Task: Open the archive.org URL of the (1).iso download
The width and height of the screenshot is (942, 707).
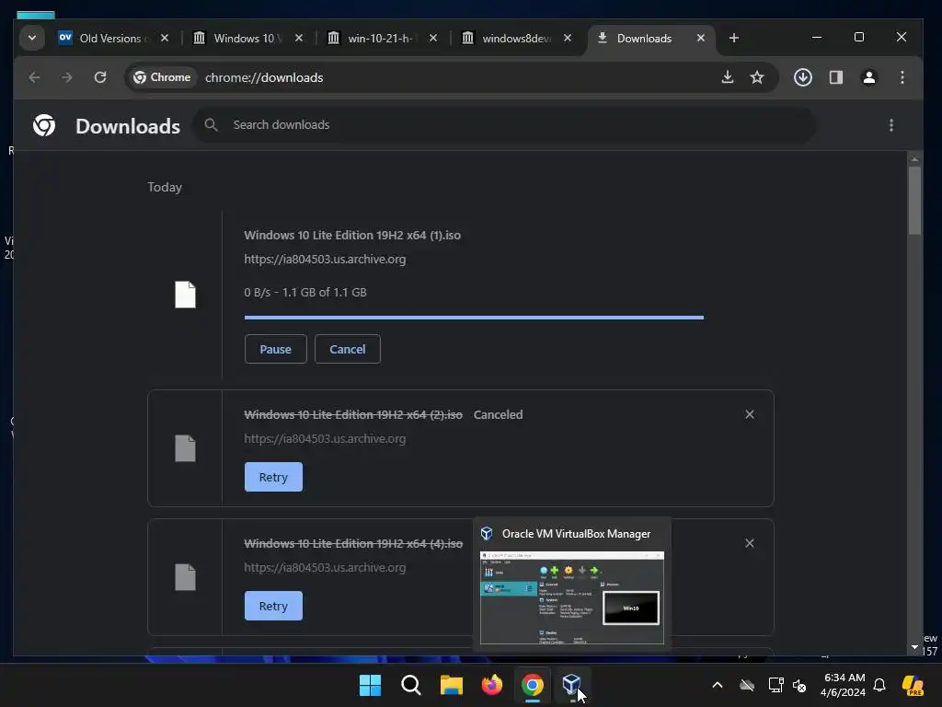Action: 325,259
